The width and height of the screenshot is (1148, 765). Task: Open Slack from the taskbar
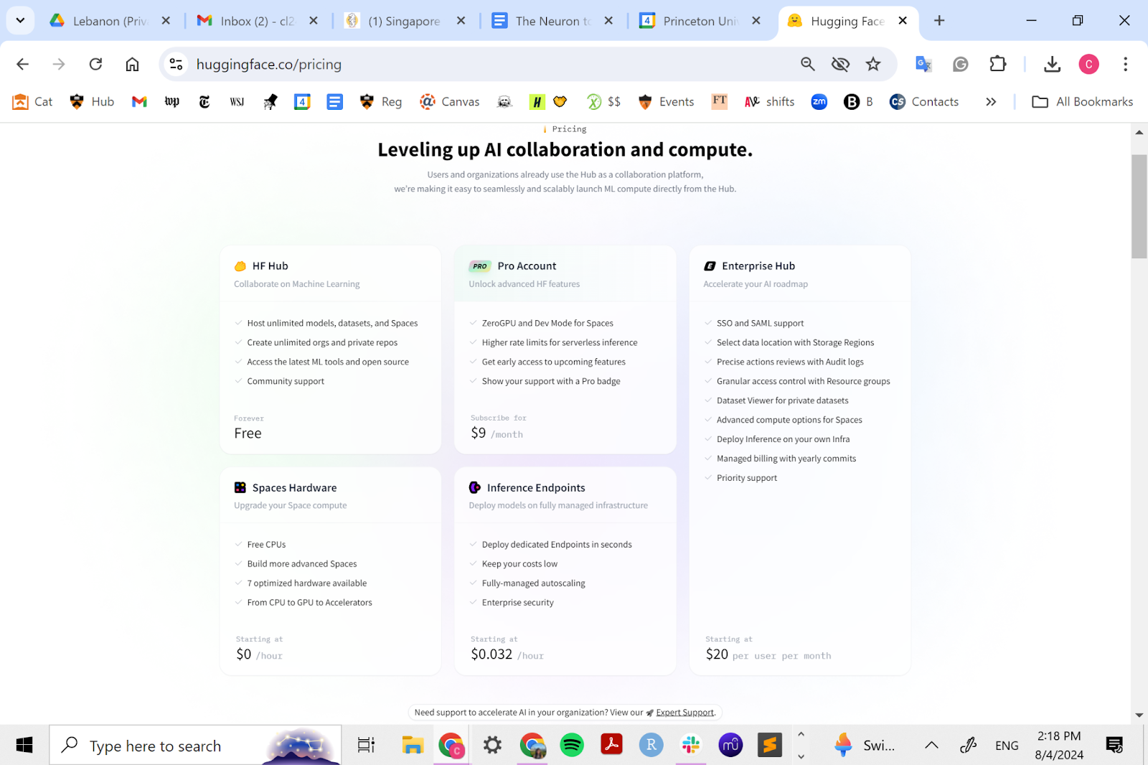[x=691, y=746]
